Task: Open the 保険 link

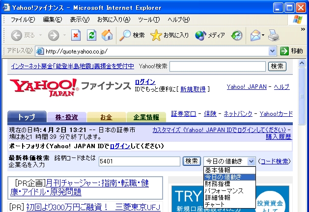Action: coord(210,114)
